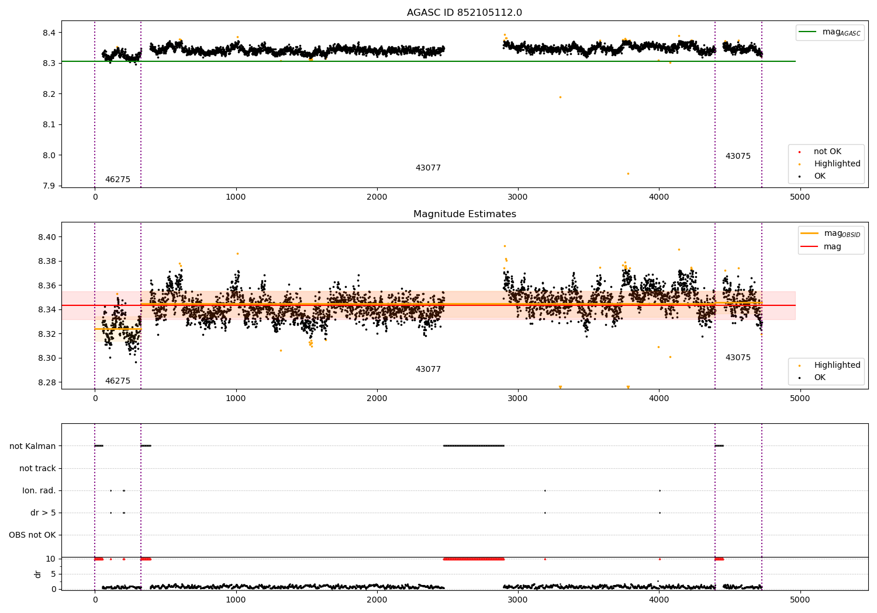Click the 8.2 tick on top plot
The width and height of the screenshot is (877, 613).
pos(49,94)
